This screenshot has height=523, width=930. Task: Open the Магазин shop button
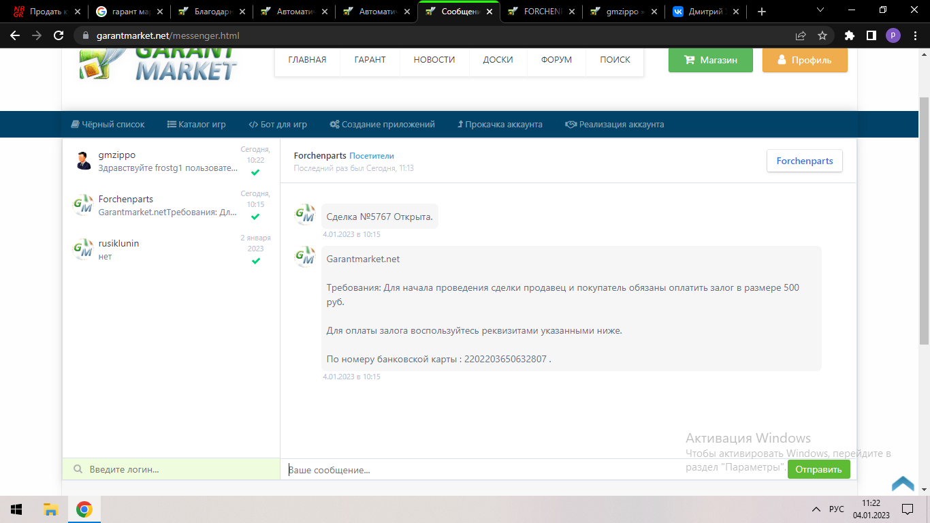(710, 60)
